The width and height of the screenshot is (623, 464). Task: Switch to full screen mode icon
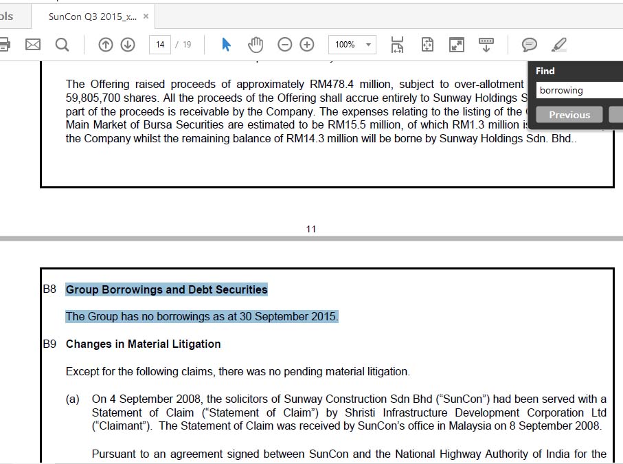tap(457, 45)
